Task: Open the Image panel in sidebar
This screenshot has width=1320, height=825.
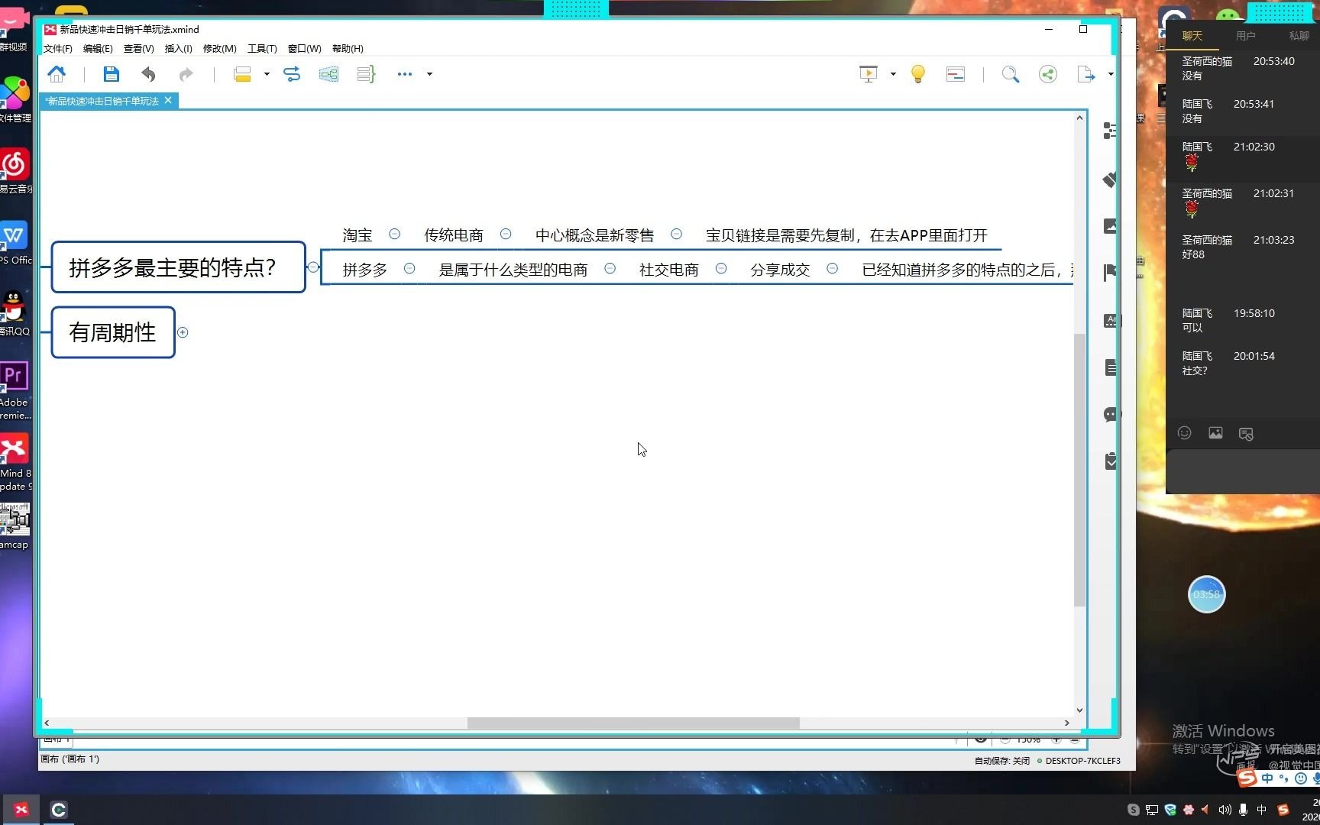Action: pyautogui.click(x=1110, y=226)
